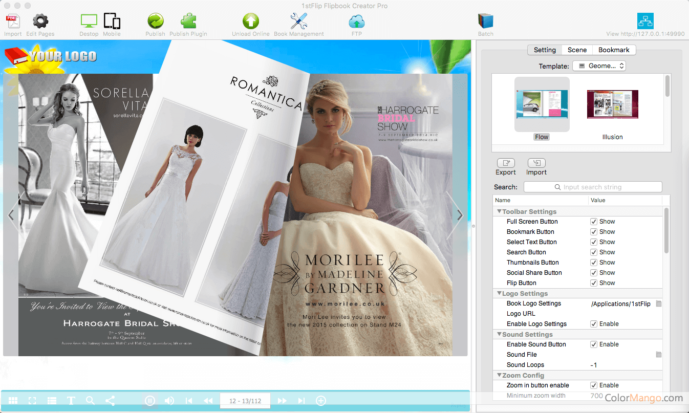
Task: Click the Name column header
Action: pyautogui.click(x=541, y=201)
